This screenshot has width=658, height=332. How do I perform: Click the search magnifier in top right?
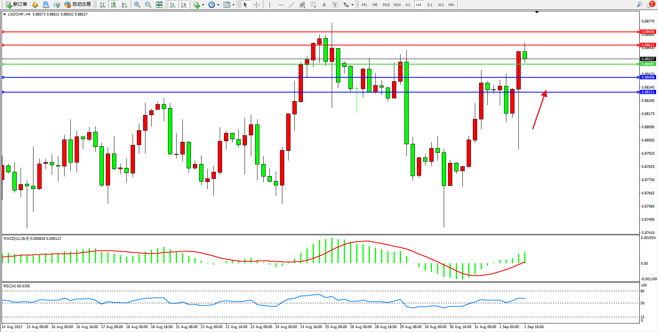tap(639, 5)
